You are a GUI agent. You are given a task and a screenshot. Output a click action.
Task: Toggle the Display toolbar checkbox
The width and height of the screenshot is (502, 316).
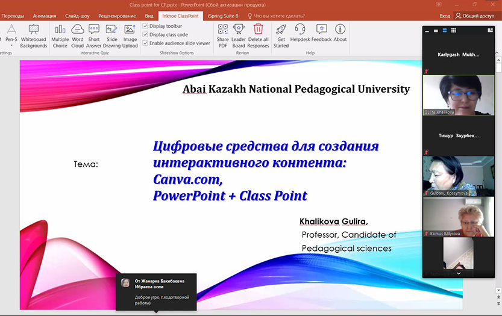click(145, 26)
